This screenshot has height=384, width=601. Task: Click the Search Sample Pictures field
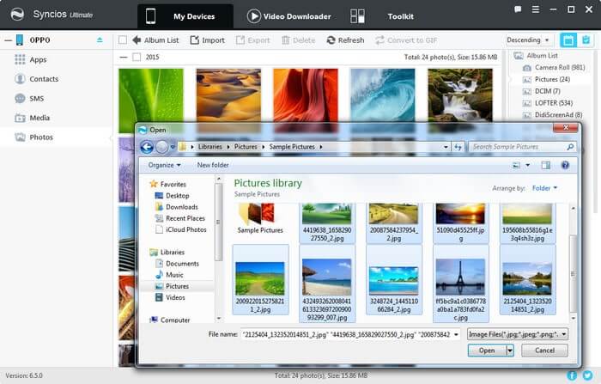pyautogui.click(x=522, y=147)
